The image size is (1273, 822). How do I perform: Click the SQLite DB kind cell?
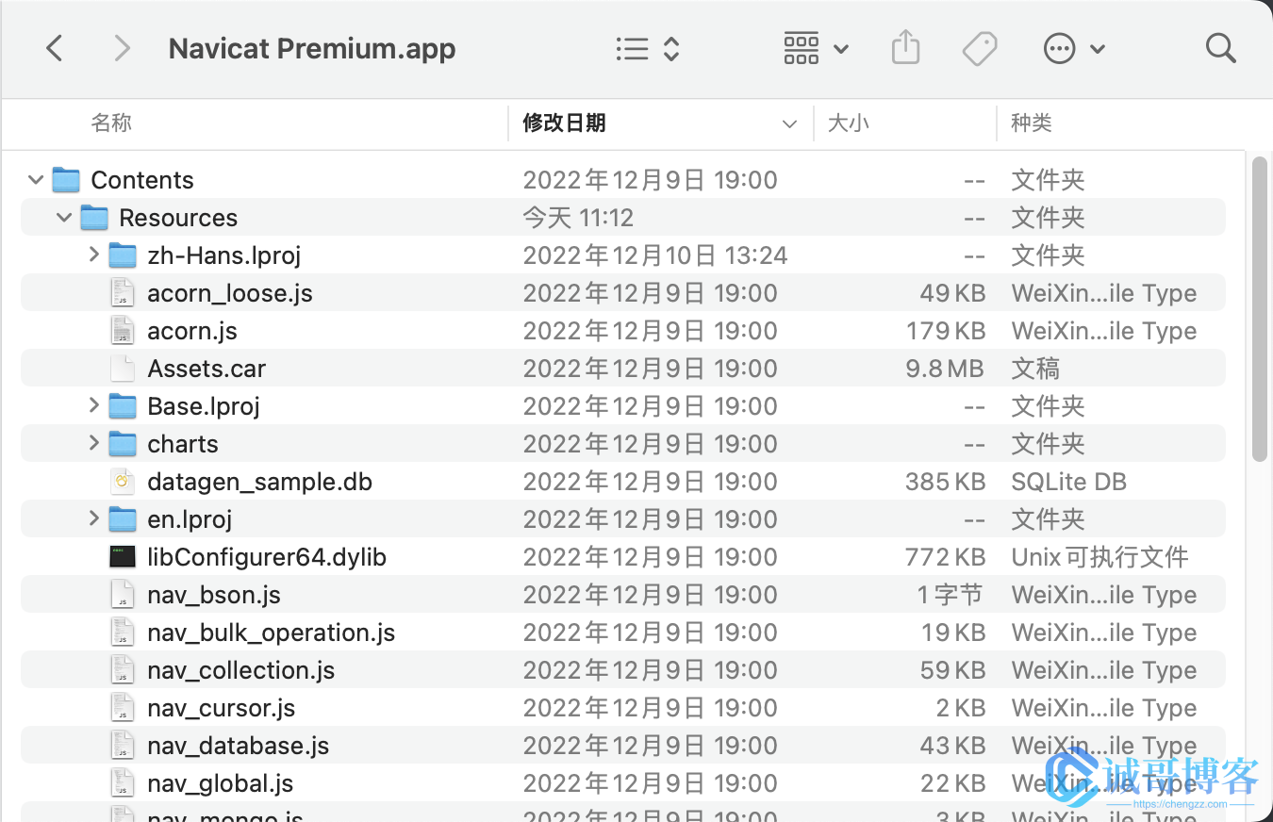click(x=1069, y=482)
